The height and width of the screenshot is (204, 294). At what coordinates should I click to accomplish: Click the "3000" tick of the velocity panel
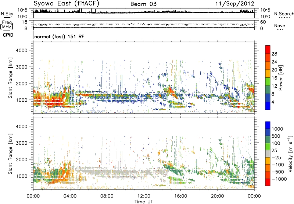21,143
